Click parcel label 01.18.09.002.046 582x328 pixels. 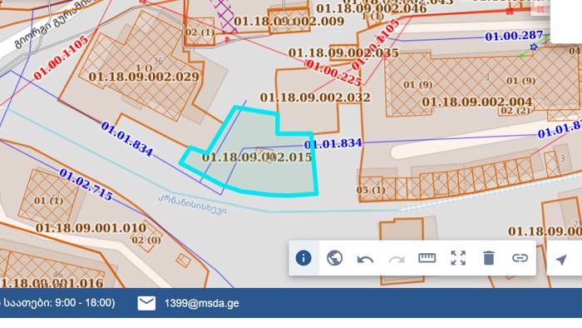[372, 8]
